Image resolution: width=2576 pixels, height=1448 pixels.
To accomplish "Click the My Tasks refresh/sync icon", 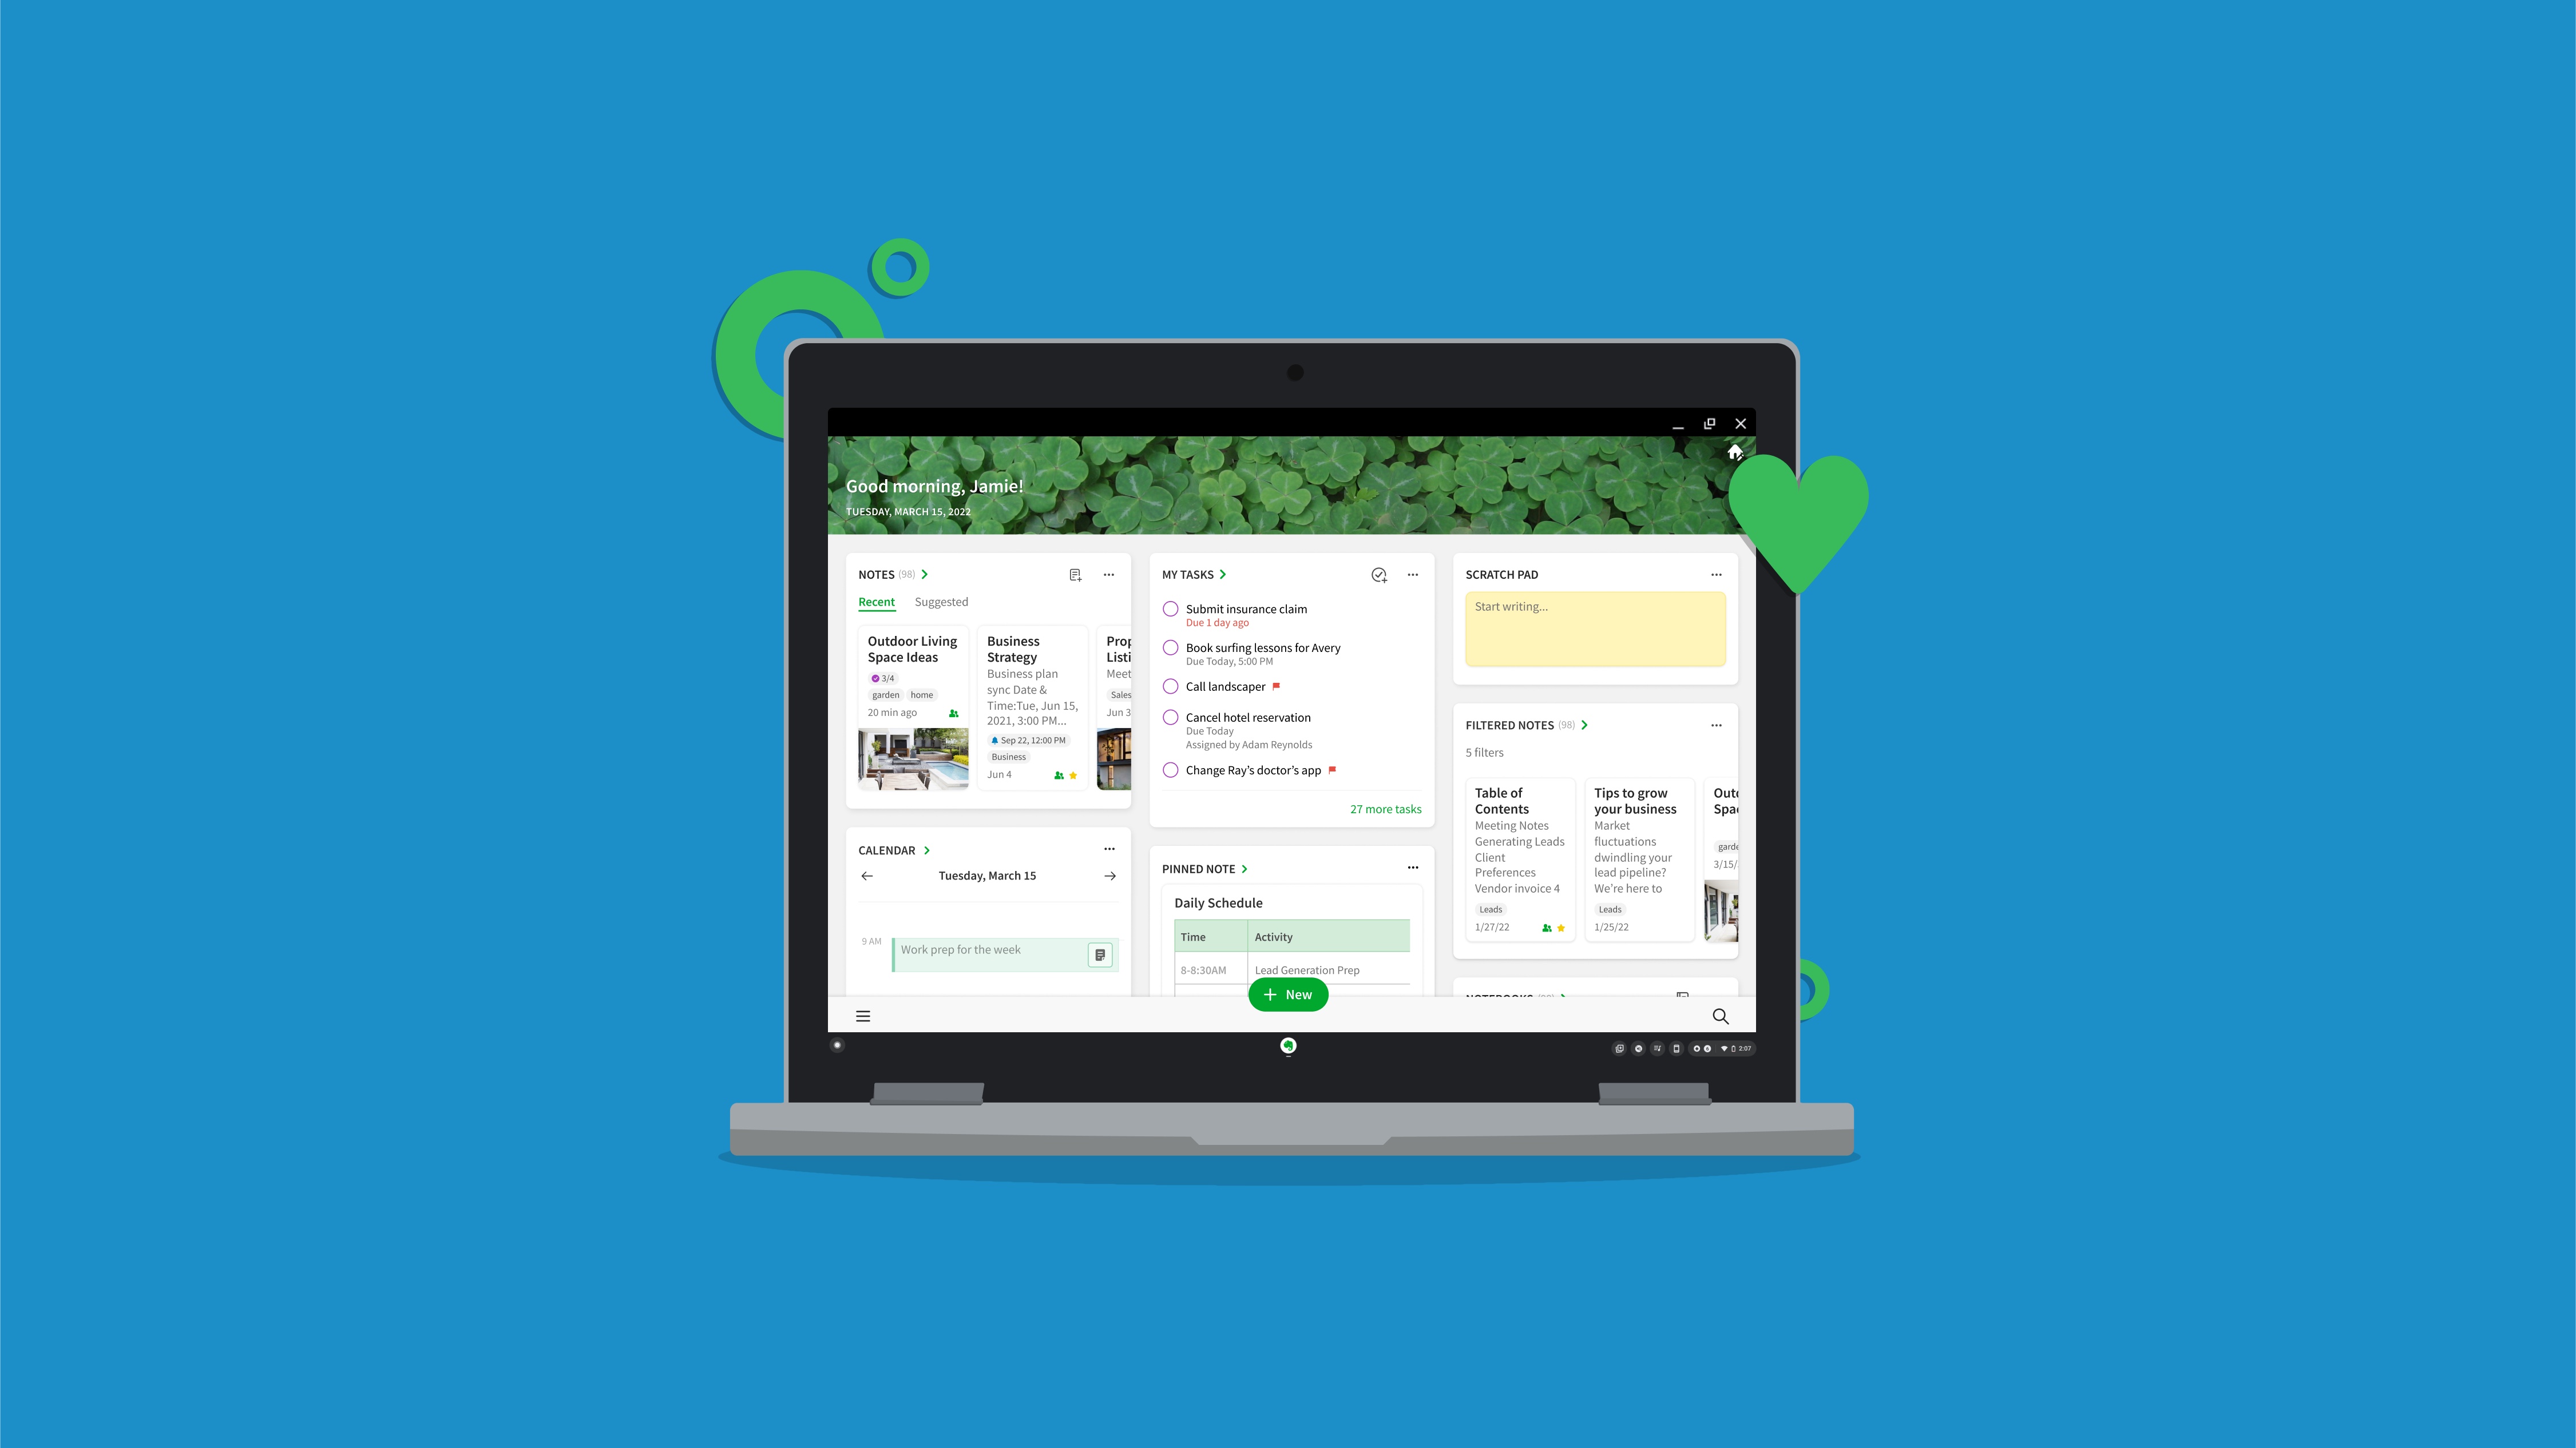I will (1378, 575).
